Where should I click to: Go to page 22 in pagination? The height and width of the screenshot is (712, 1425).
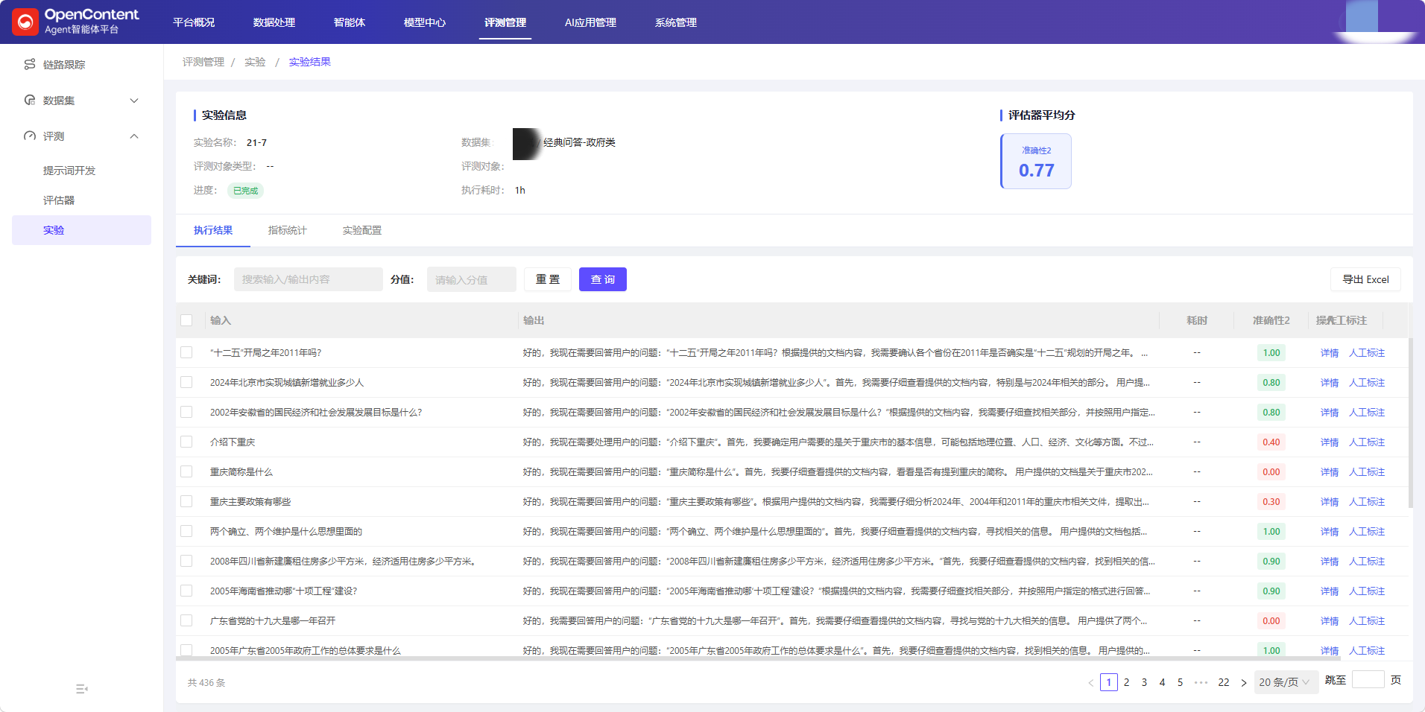pyautogui.click(x=1224, y=682)
